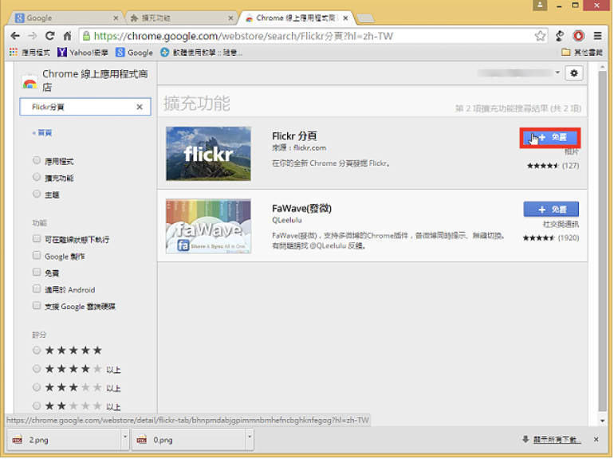Bookmark this page with the star icon

tap(540, 36)
